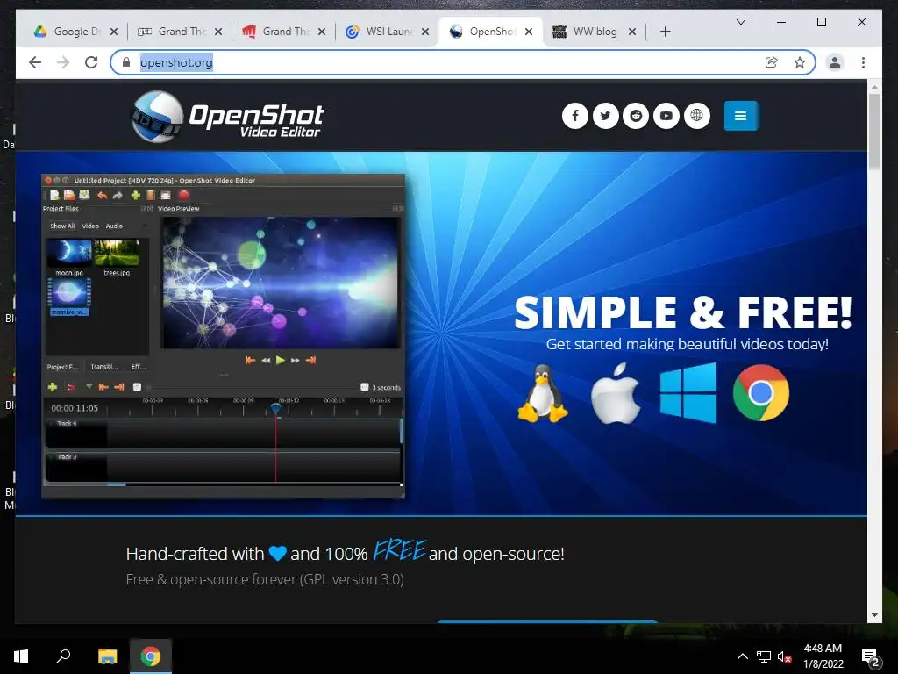Reload the current page

91,62
